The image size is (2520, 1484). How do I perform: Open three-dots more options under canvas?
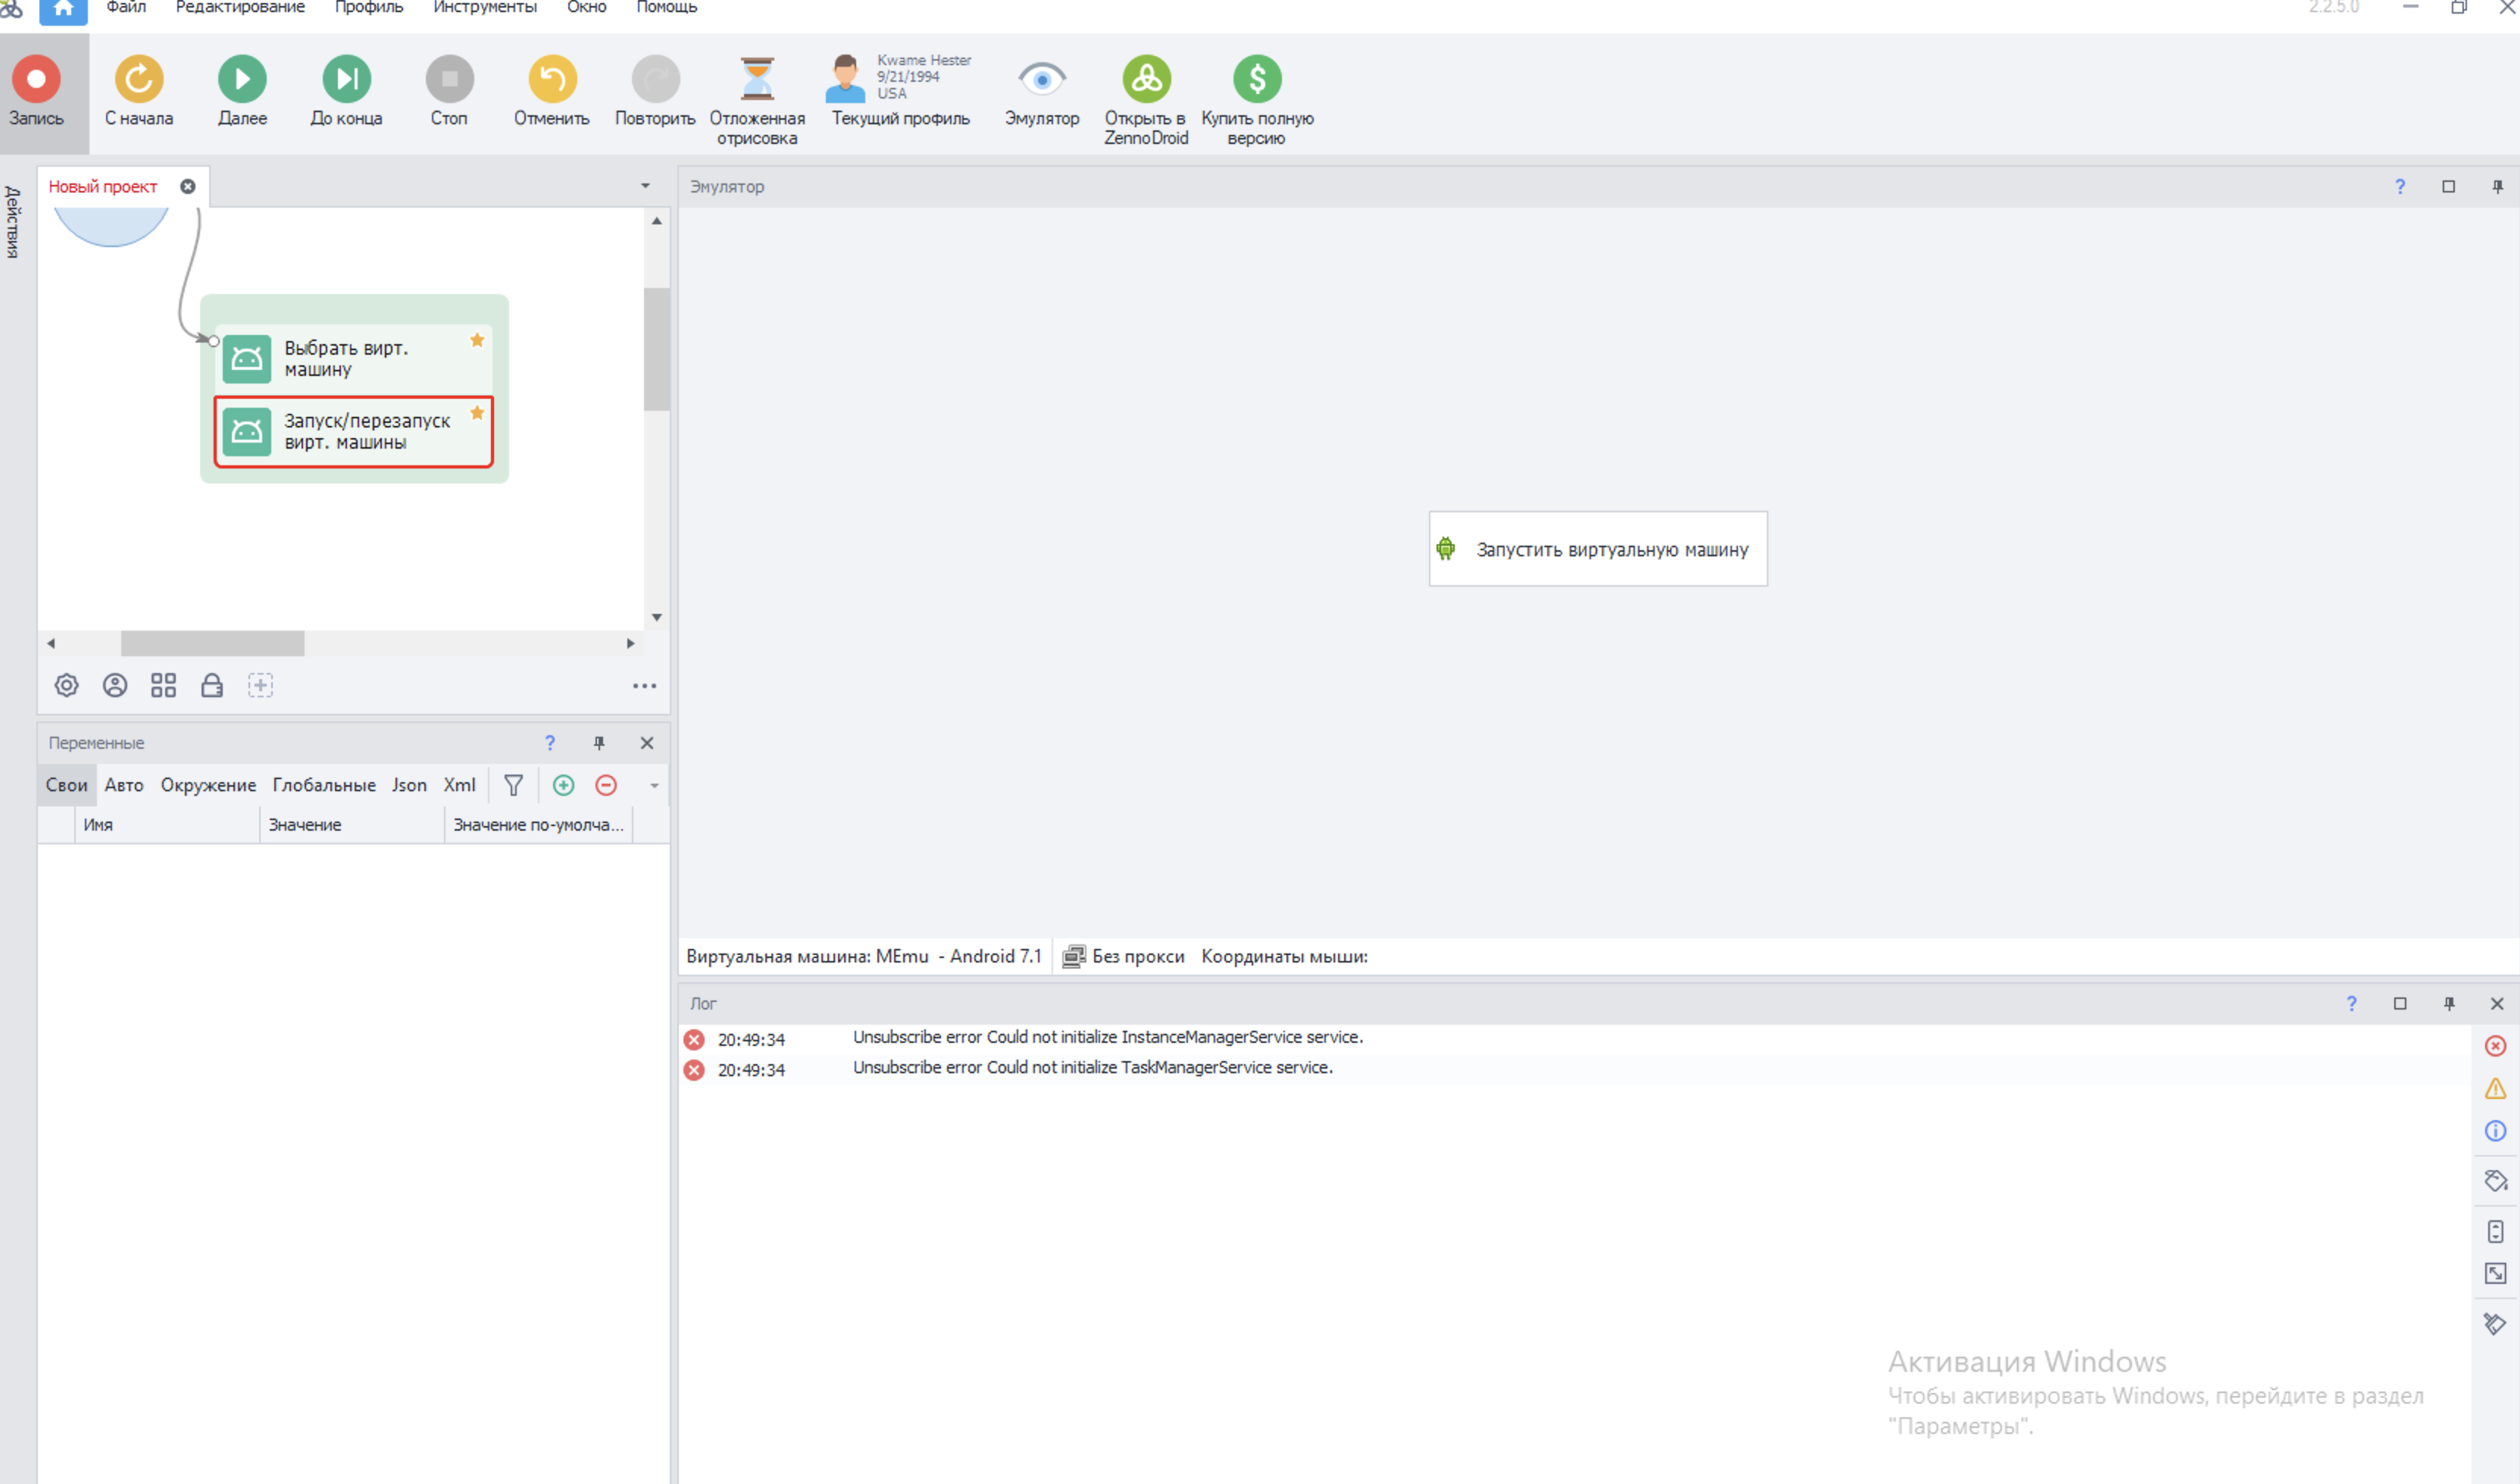coord(644,686)
